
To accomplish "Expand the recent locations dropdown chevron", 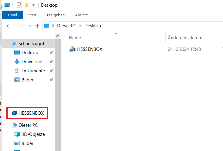I will point(30,26).
